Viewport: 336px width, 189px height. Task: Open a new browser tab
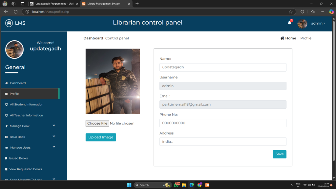(137, 4)
